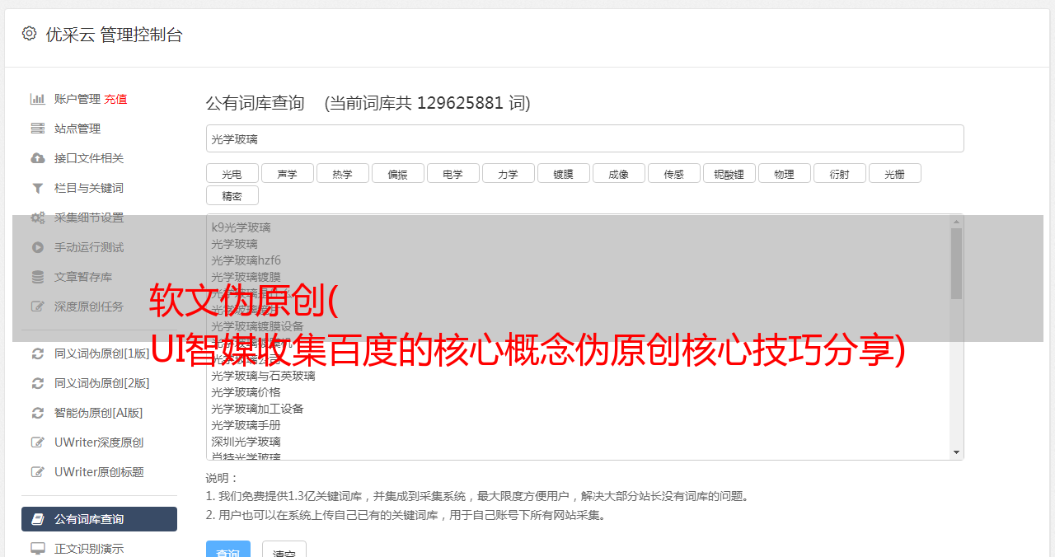Click the edit icon for UWriter深度原创
Screen dimensions: 1055x557
click(x=38, y=442)
